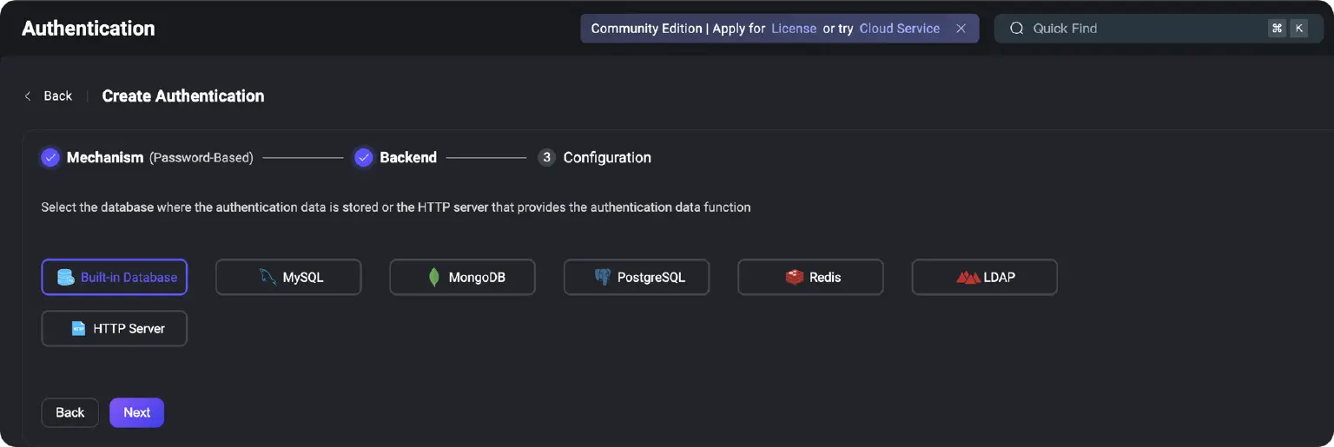The height and width of the screenshot is (447, 1334).
Task: Click the HTTP Server file icon
Action: [78, 329]
